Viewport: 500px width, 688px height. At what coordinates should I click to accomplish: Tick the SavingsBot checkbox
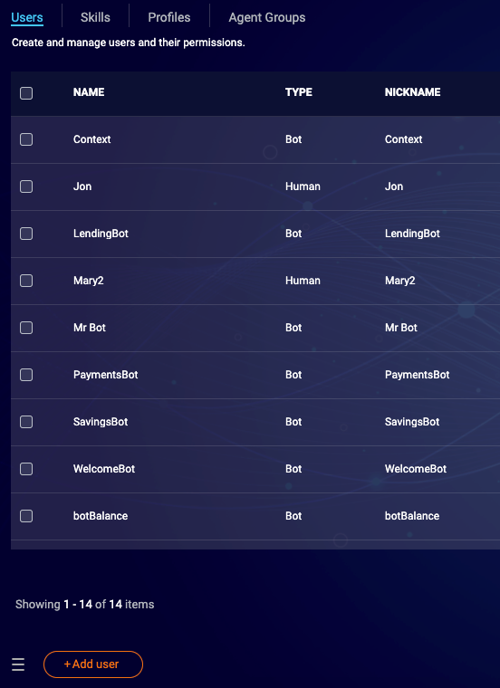(26, 422)
